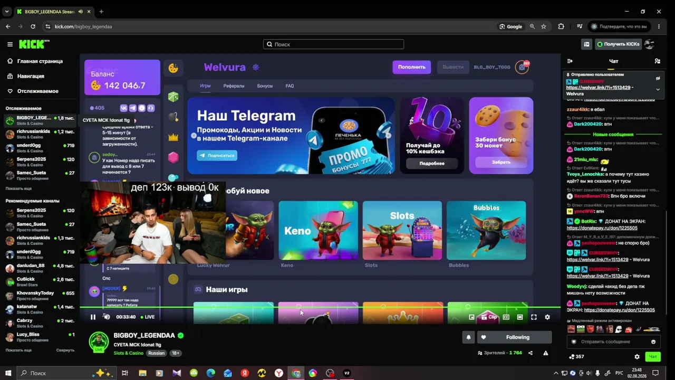Toggle stream notification bell
The image size is (675, 380).
468,337
